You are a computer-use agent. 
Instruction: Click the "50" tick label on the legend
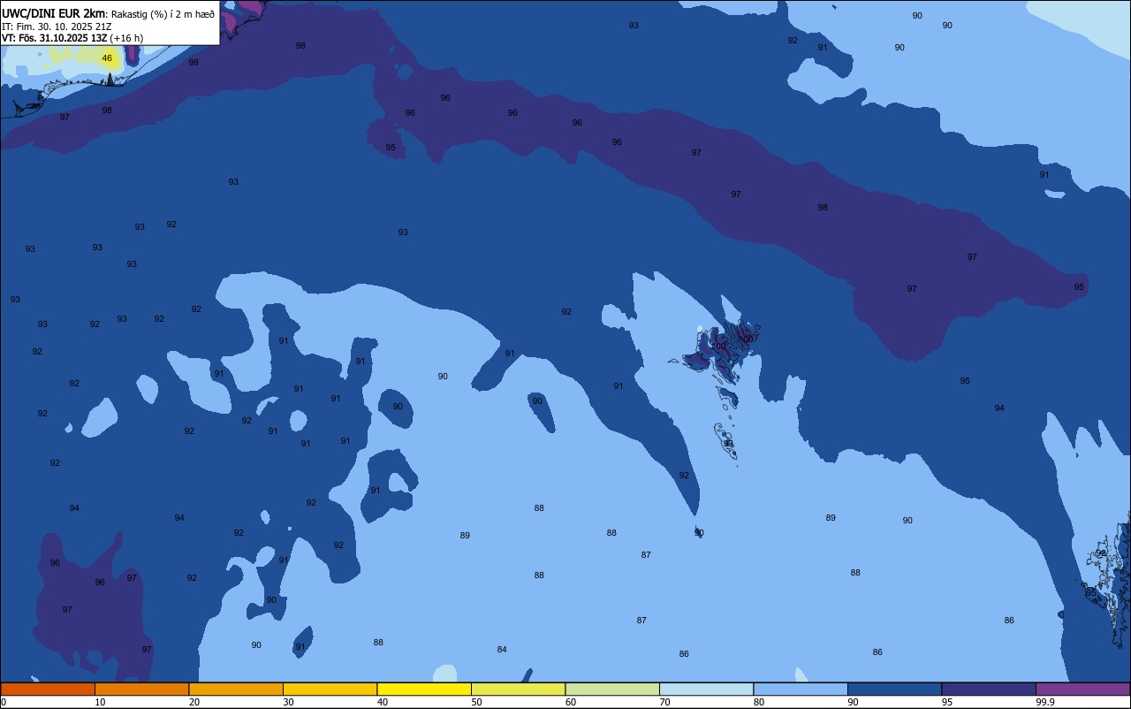tap(476, 702)
